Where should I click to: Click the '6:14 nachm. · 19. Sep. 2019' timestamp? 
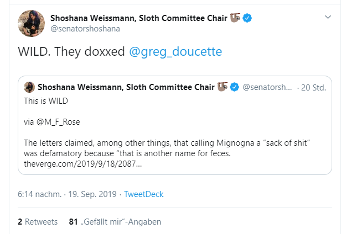tap(67, 194)
